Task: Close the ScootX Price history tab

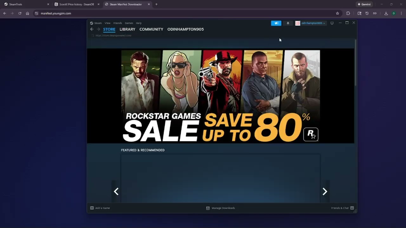Action: (x=99, y=4)
